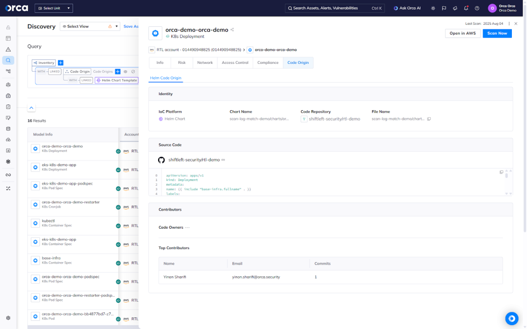The height and width of the screenshot is (329, 527).
Task: Open the Select Unit dropdown
Action: tap(54, 8)
